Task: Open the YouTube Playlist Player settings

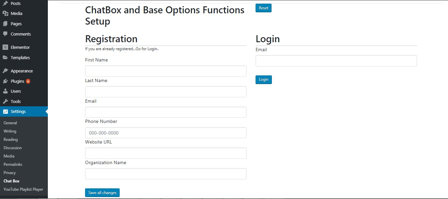Action: (x=23, y=189)
